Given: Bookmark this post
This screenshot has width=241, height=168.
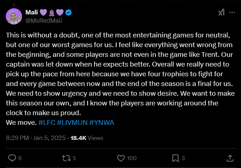Looking at the screenshot, I should click(x=175, y=158).
